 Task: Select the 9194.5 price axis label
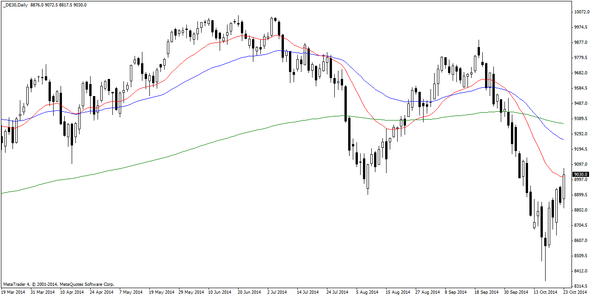pyautogui.click(x=580, y=149)
